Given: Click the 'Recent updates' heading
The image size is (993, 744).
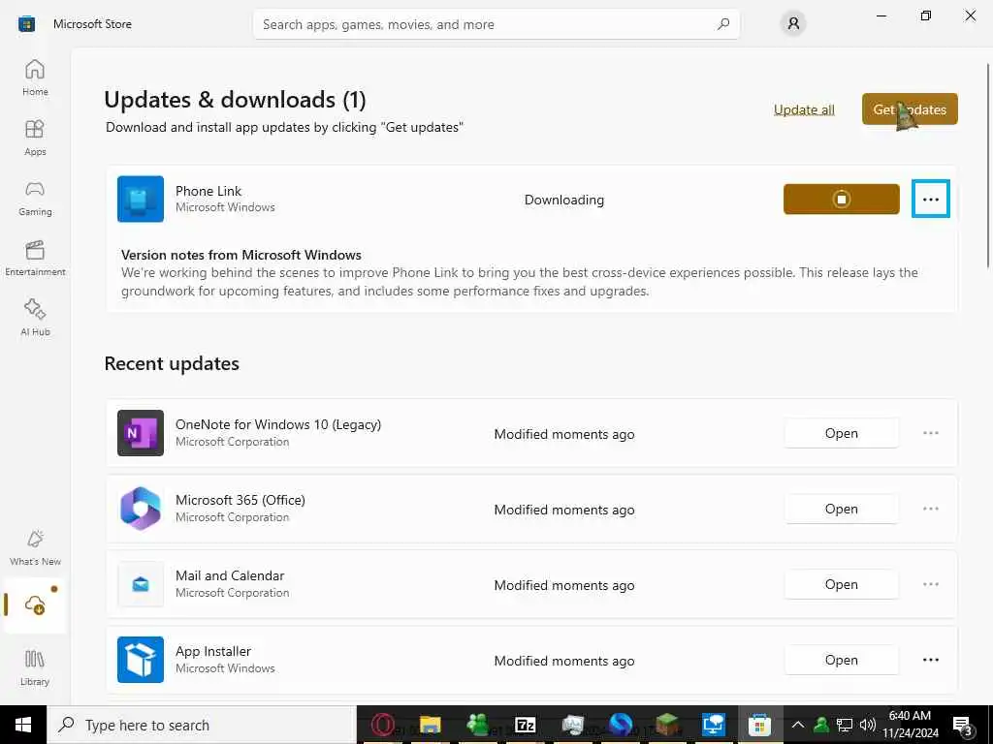Looking at the screenshot, I should [x=172, y=364].
